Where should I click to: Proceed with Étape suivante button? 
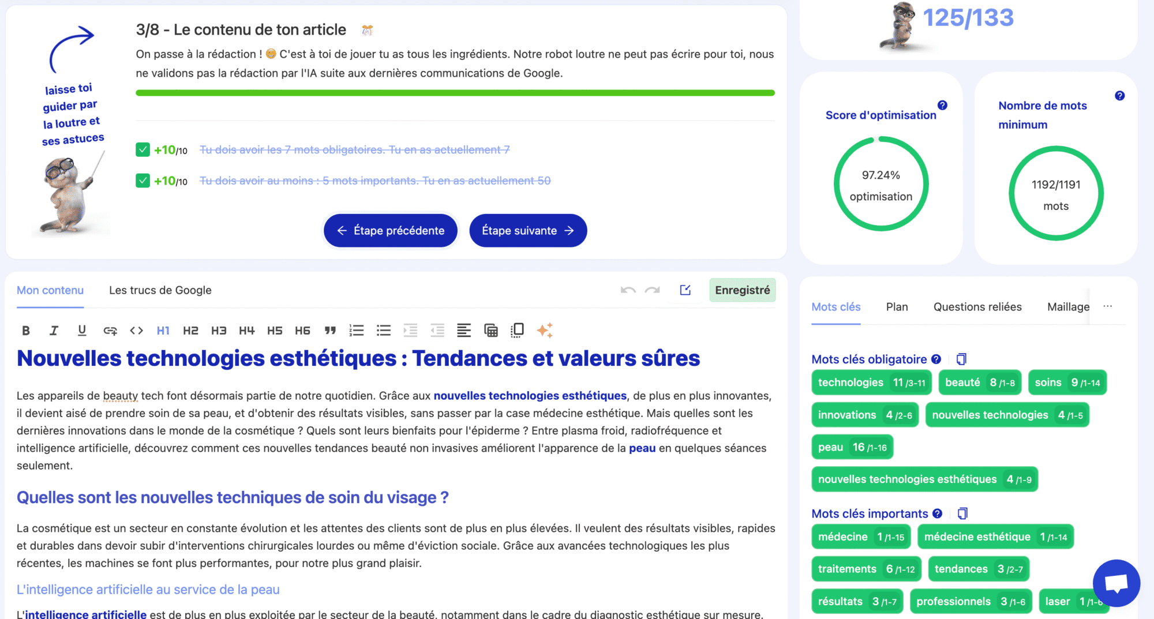(x=528, y=231)
